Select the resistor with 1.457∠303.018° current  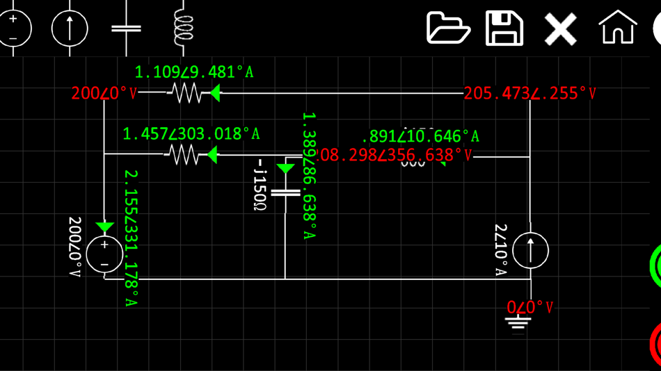(182, 154)
